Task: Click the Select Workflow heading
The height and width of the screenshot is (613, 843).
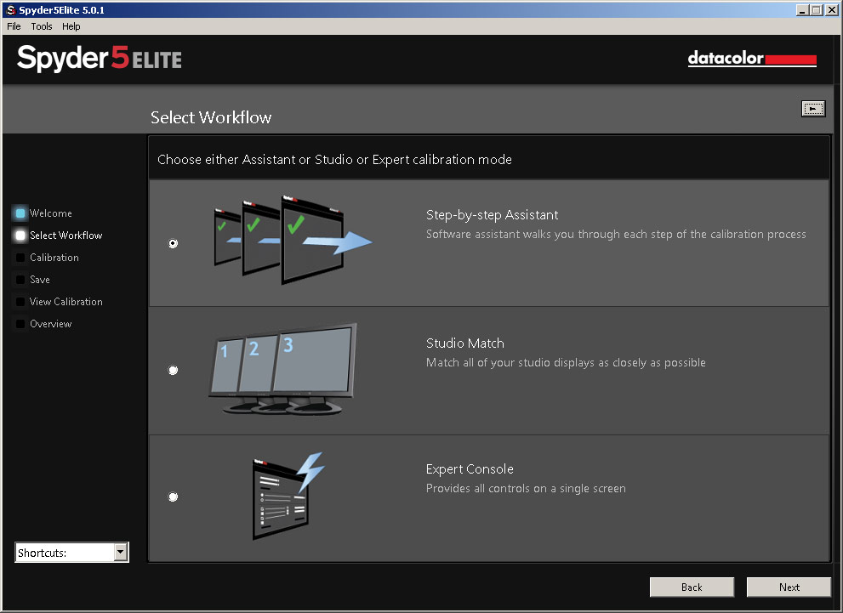Action: pos(211,117)
